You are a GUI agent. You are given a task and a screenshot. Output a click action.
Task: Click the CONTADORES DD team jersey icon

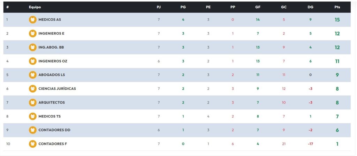pyautogui.click(x=32, y=130)
